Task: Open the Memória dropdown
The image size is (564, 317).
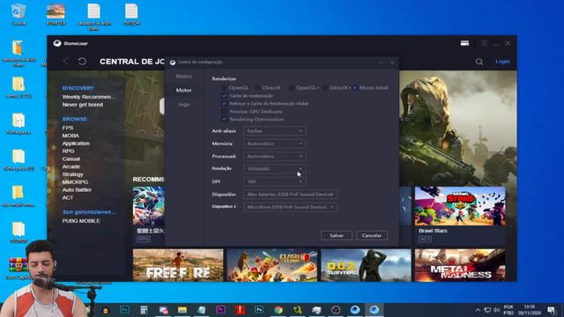Action: [x=275, y=144]
